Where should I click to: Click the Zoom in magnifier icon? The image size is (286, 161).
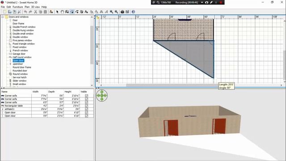(111, 12)
